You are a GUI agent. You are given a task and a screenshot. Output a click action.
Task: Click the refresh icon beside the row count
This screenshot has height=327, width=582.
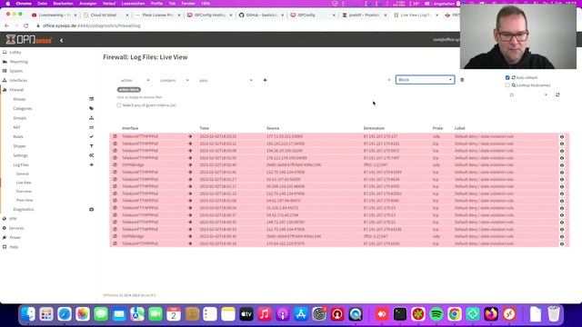click(x=557, y=94)
